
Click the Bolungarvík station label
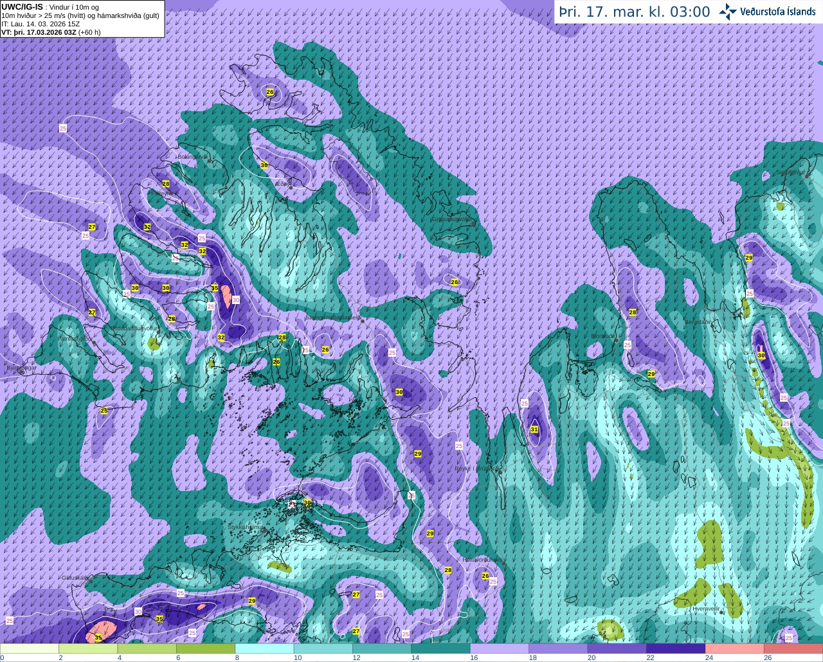[192, 156]
